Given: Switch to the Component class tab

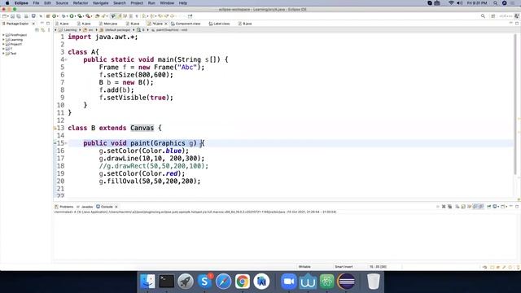Looking at the screenshot, I should (186, 24).
